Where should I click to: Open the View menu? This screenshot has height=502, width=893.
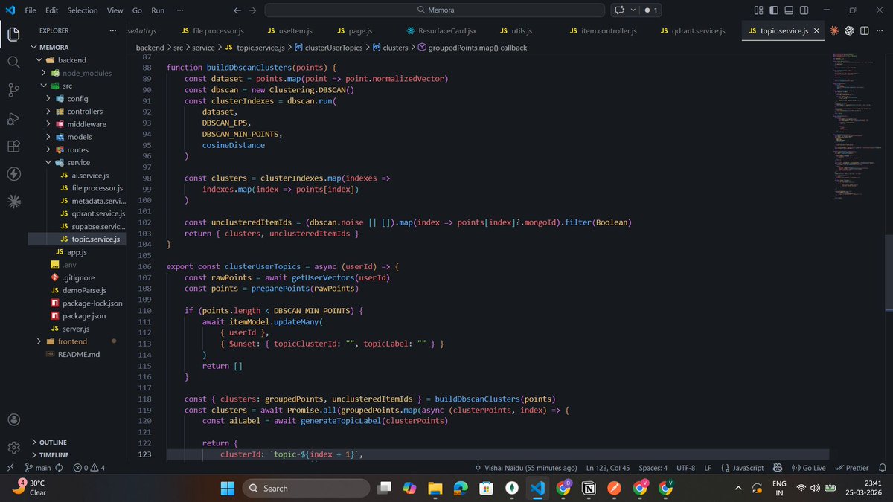115,10
